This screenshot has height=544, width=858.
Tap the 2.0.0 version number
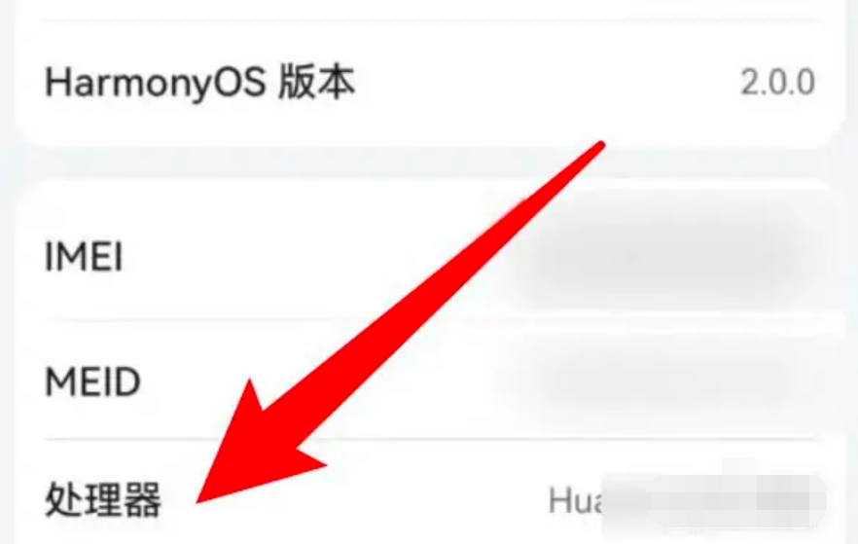tap(777, 83)
